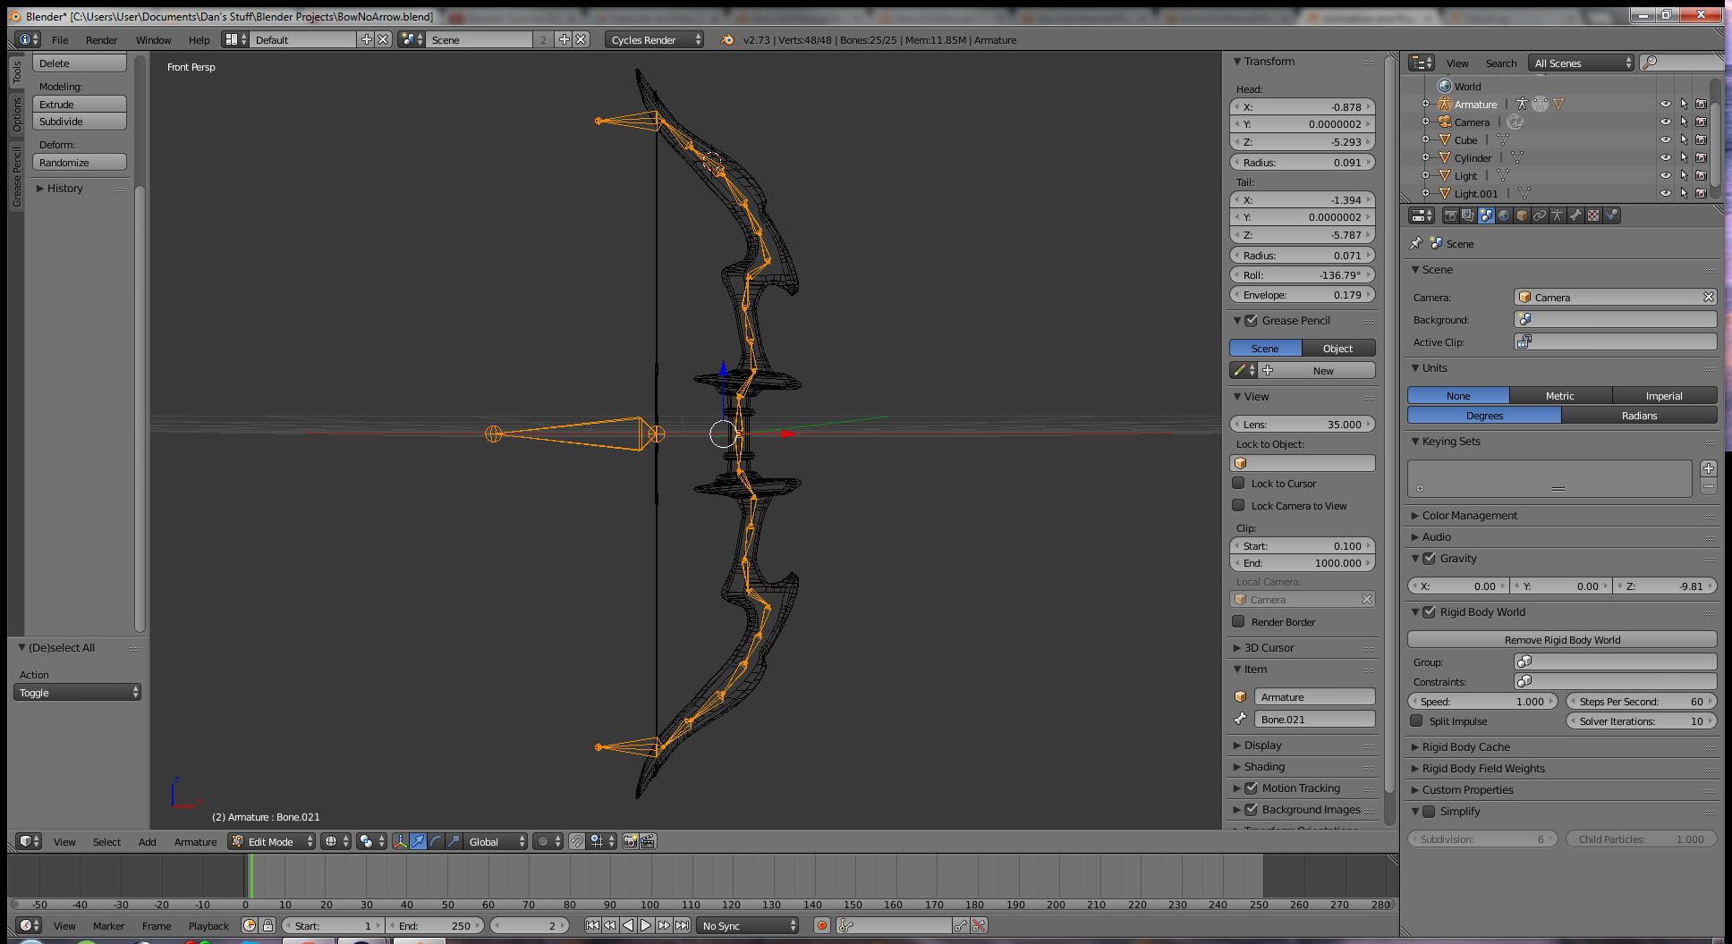Image resolution: width=1732 pixels, height=944 pixels.
Task: Enable Lock to Cursor checkbox
Action: click(1239, 483)
